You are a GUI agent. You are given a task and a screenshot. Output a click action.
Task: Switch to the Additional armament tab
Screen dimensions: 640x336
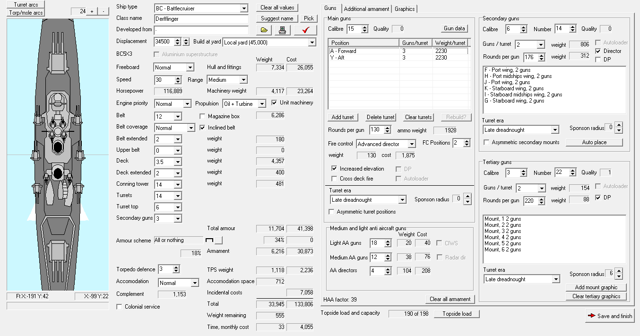[x=367, y=9]
